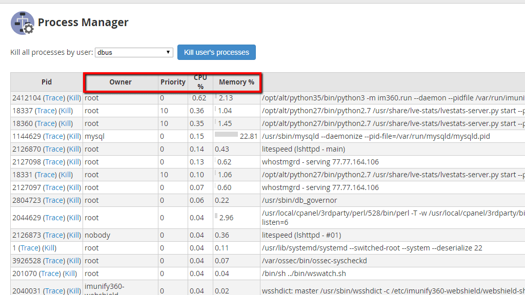Sort by the Priority column header

[173, 82]
